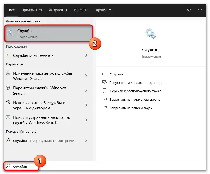Click Запуск от имени администратора

coord(136,83)
